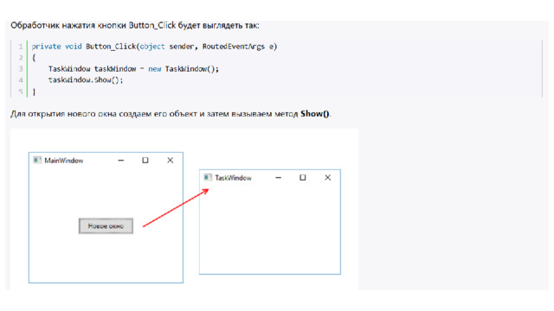
Task: Click the bold Show() method text
Action: point(315,113)
